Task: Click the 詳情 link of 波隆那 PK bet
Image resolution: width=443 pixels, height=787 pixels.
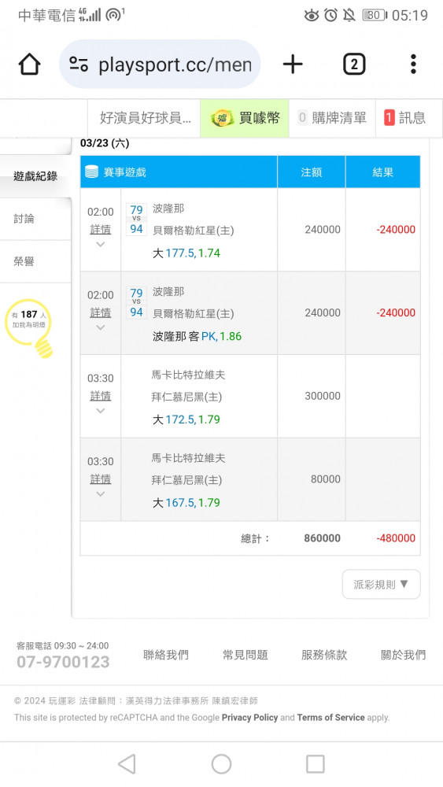Action: click(x=101, y=312)
